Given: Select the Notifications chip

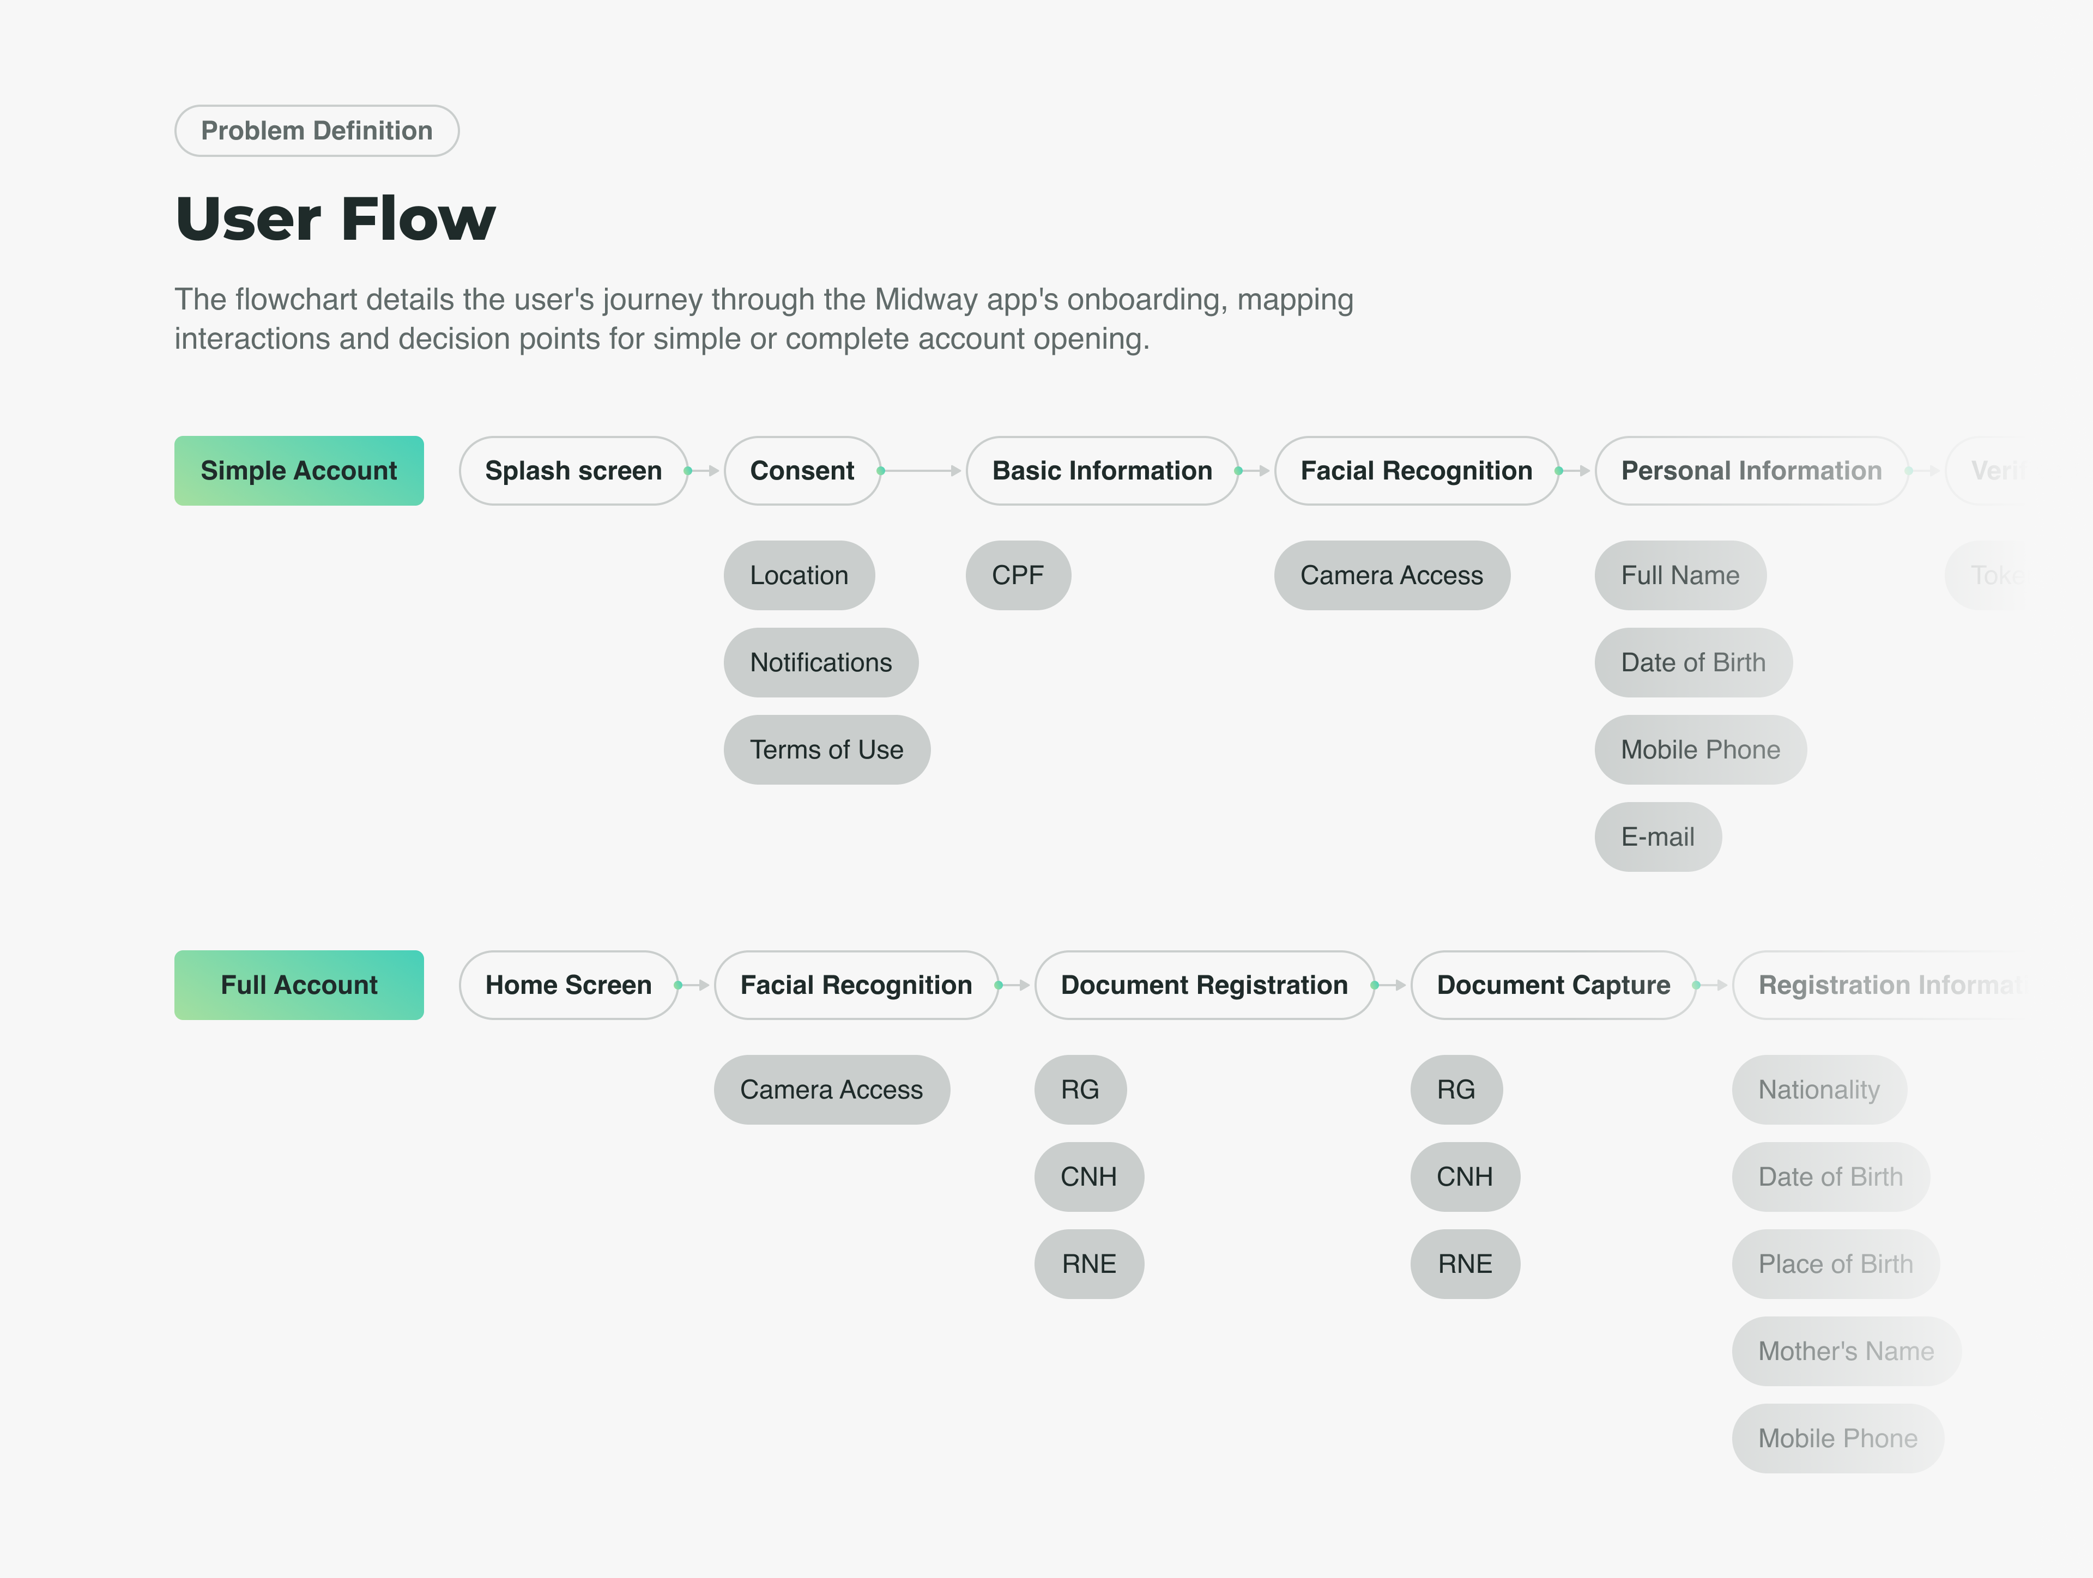Looking at the screenshot, I should click(x=820, y=662).
